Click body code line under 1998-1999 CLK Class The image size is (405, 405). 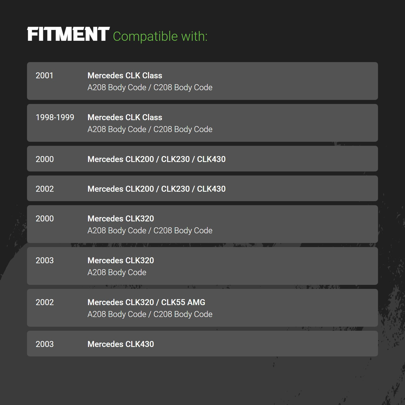coord(150,129)
